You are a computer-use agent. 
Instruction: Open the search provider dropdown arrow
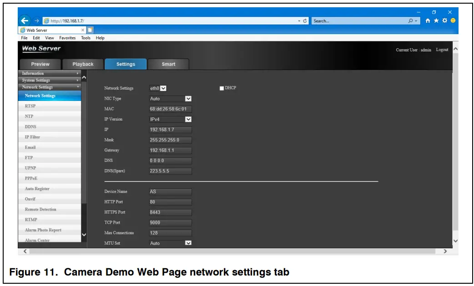click(x=416, y=21)
